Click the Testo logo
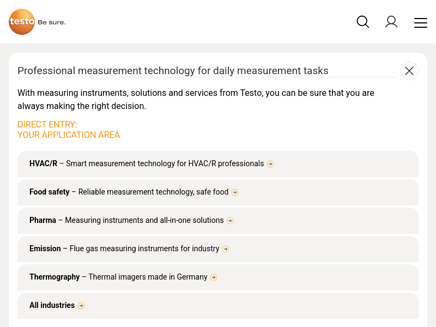 tap(22, 22)
